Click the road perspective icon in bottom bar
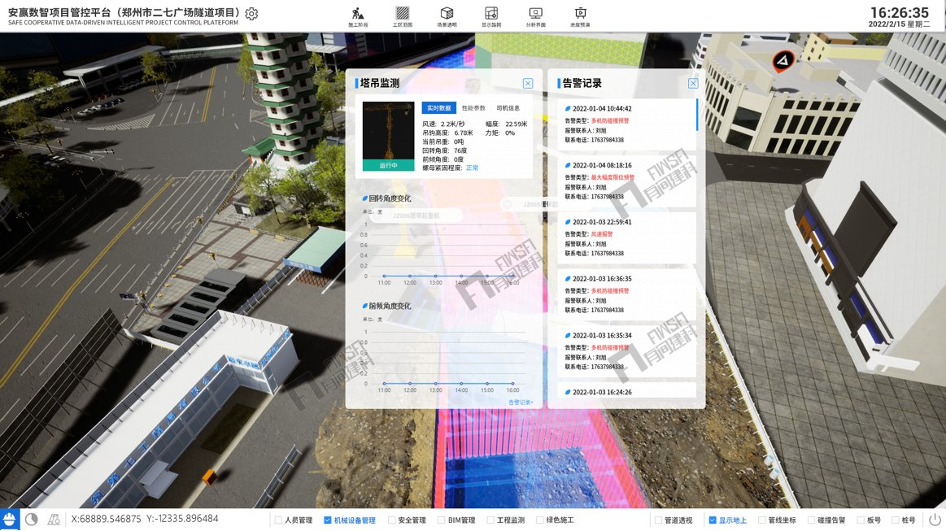The width and height of the screenshot is (946, 531). tap(54, 519)
